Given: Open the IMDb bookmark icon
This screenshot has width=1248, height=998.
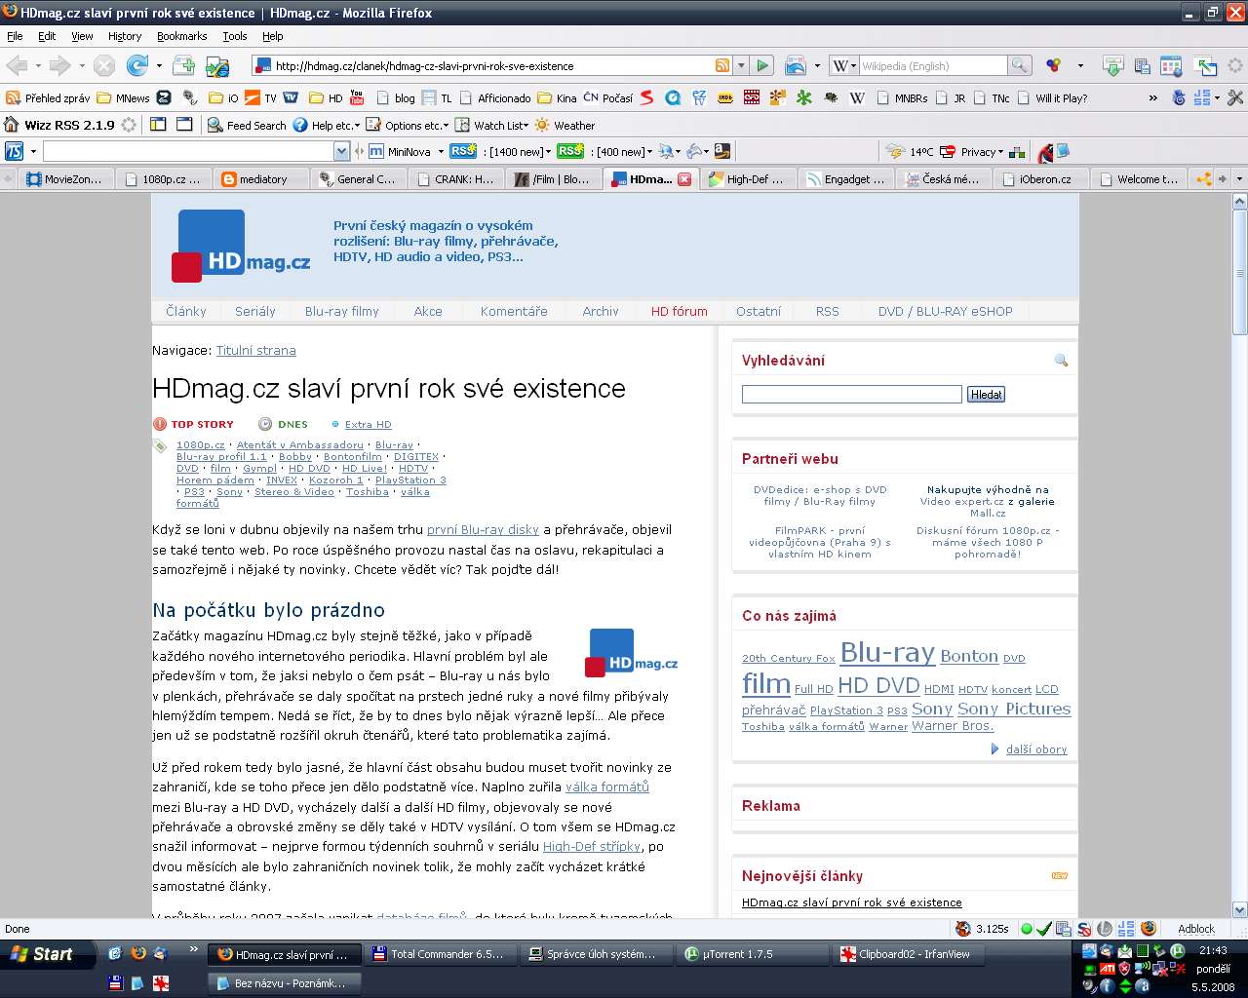Looking at the screenshot, I should (725, 97).
